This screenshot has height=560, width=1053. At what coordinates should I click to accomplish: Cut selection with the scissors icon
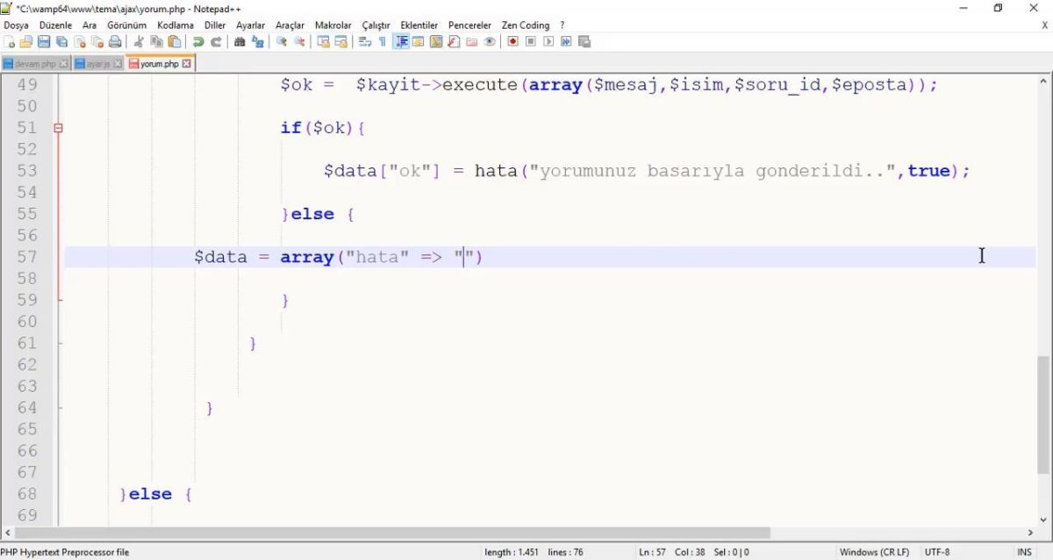click(139, 41)
